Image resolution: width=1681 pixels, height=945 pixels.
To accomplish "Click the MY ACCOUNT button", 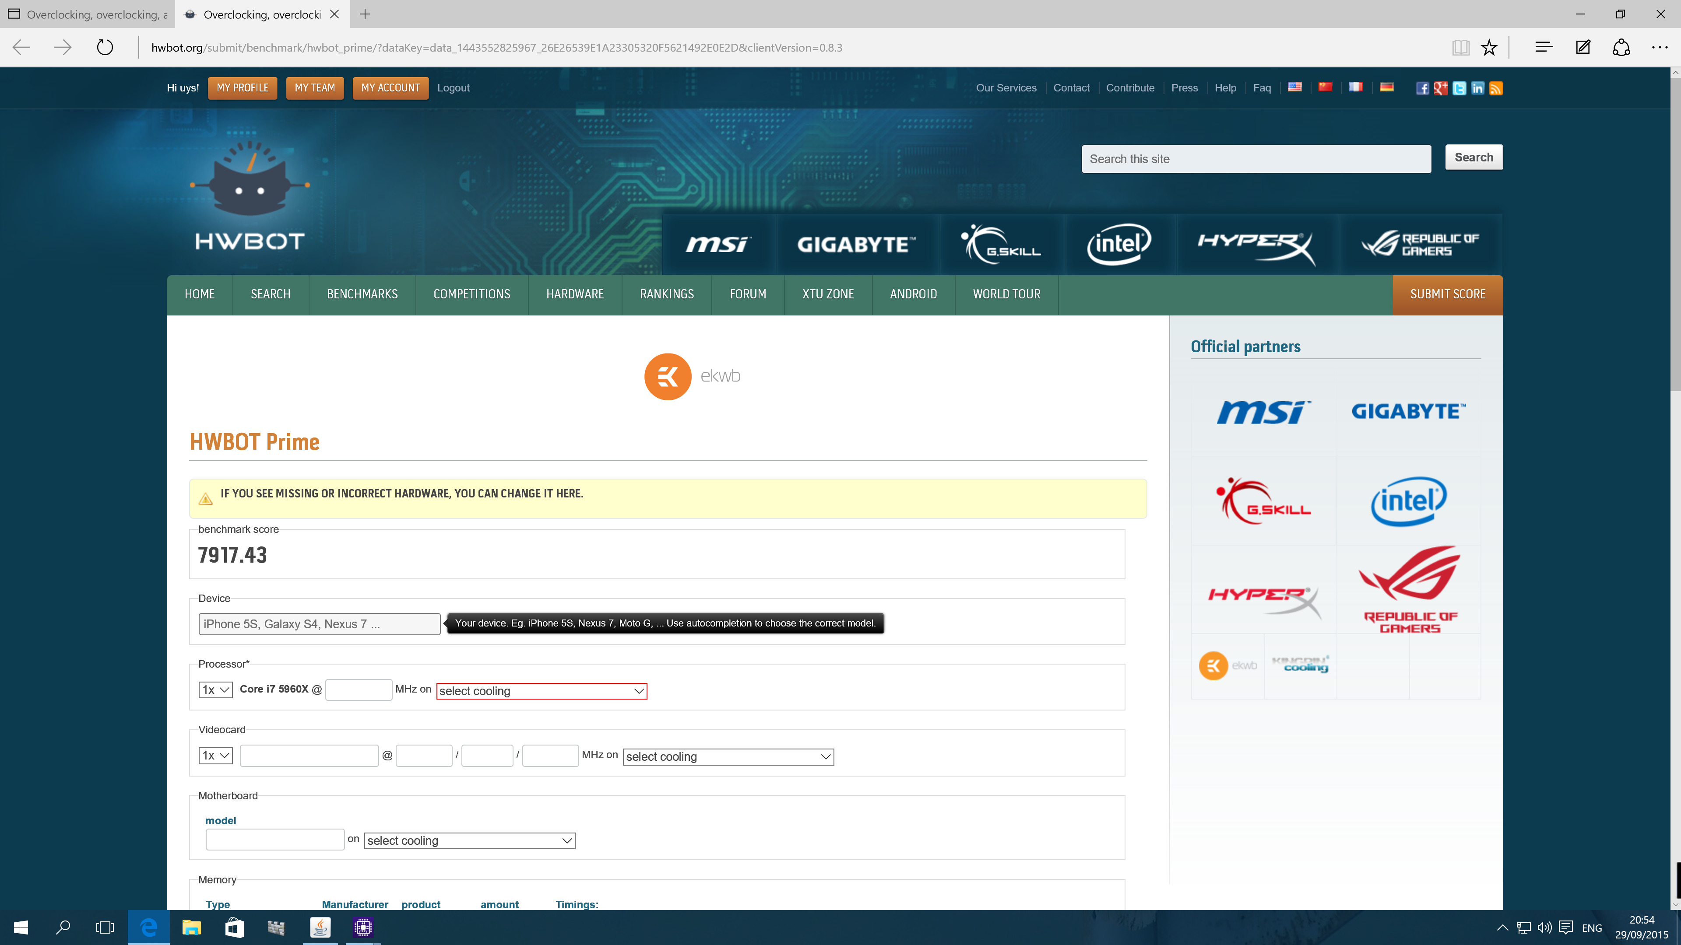I will pos(390,88).
